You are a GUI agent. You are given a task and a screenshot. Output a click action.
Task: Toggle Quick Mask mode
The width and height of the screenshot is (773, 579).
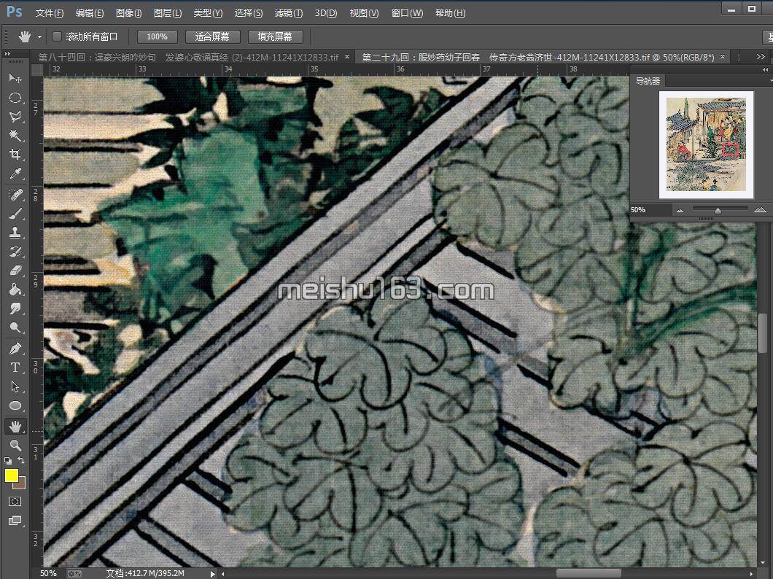[x=15, y=501]
